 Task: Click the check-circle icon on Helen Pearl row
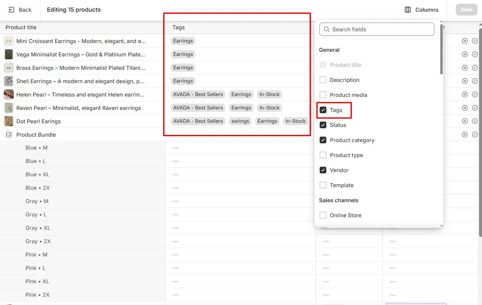[x=475, y=94]
